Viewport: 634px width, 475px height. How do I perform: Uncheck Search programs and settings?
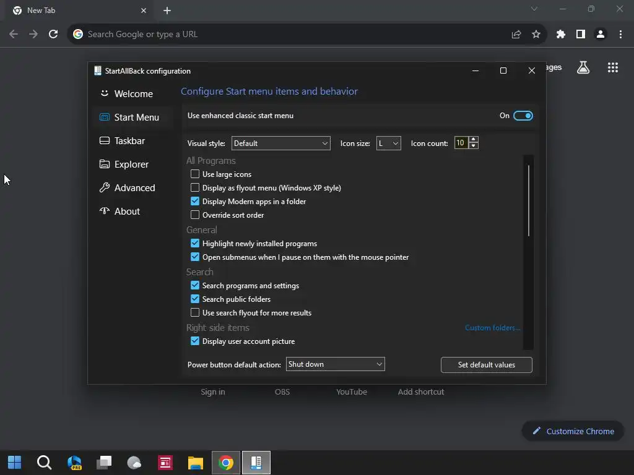pos(195,285)
